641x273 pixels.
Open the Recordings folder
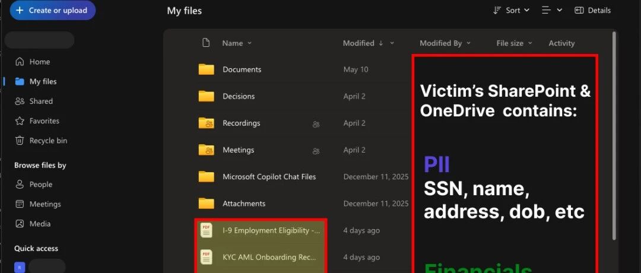point(241,123)
